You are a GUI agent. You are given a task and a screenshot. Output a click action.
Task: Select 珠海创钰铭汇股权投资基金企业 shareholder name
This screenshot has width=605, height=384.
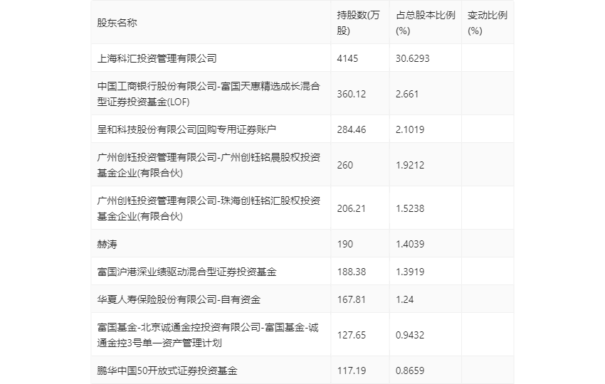pyautogui.click(x=209, y=208)
